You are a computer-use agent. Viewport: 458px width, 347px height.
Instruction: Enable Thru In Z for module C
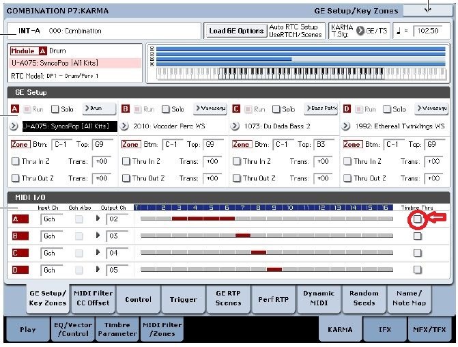[x=237, y=161]
